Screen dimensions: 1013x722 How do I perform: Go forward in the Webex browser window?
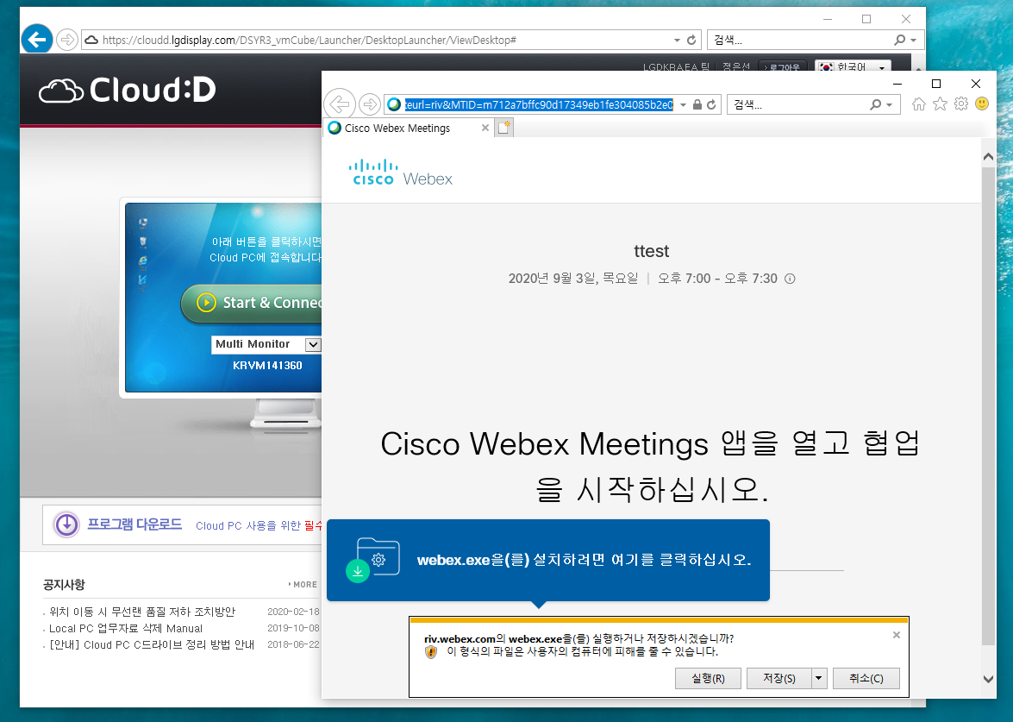pyautogui.click(x=370, y=104)
